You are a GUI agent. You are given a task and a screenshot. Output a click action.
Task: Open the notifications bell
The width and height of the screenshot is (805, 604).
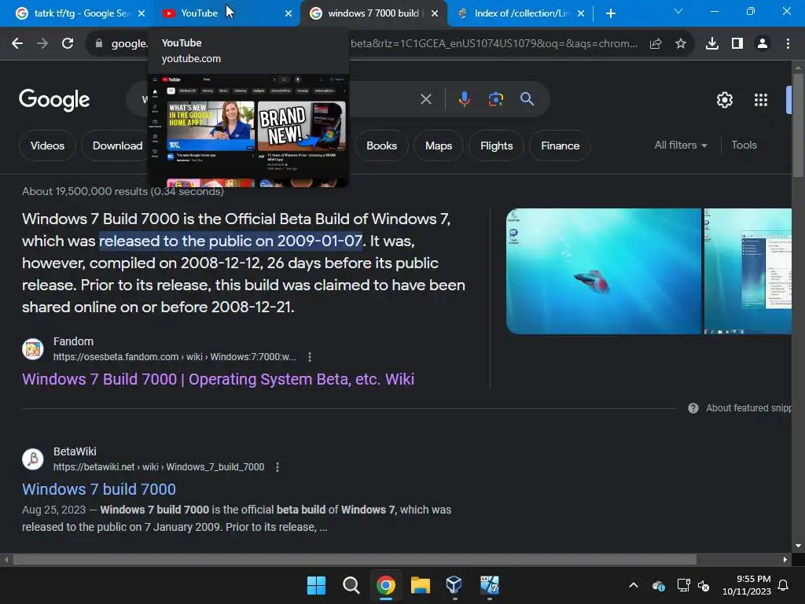click(x=784, y=585)
